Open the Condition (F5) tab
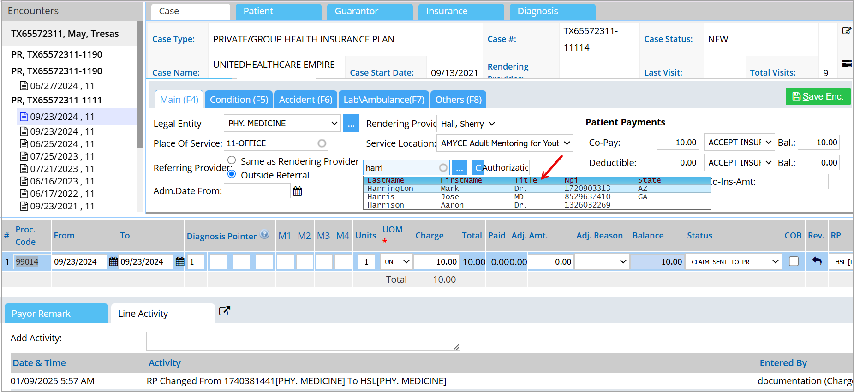Image resolution: width=854 pixels, height=392 pixels. click(x=239, y=100)
